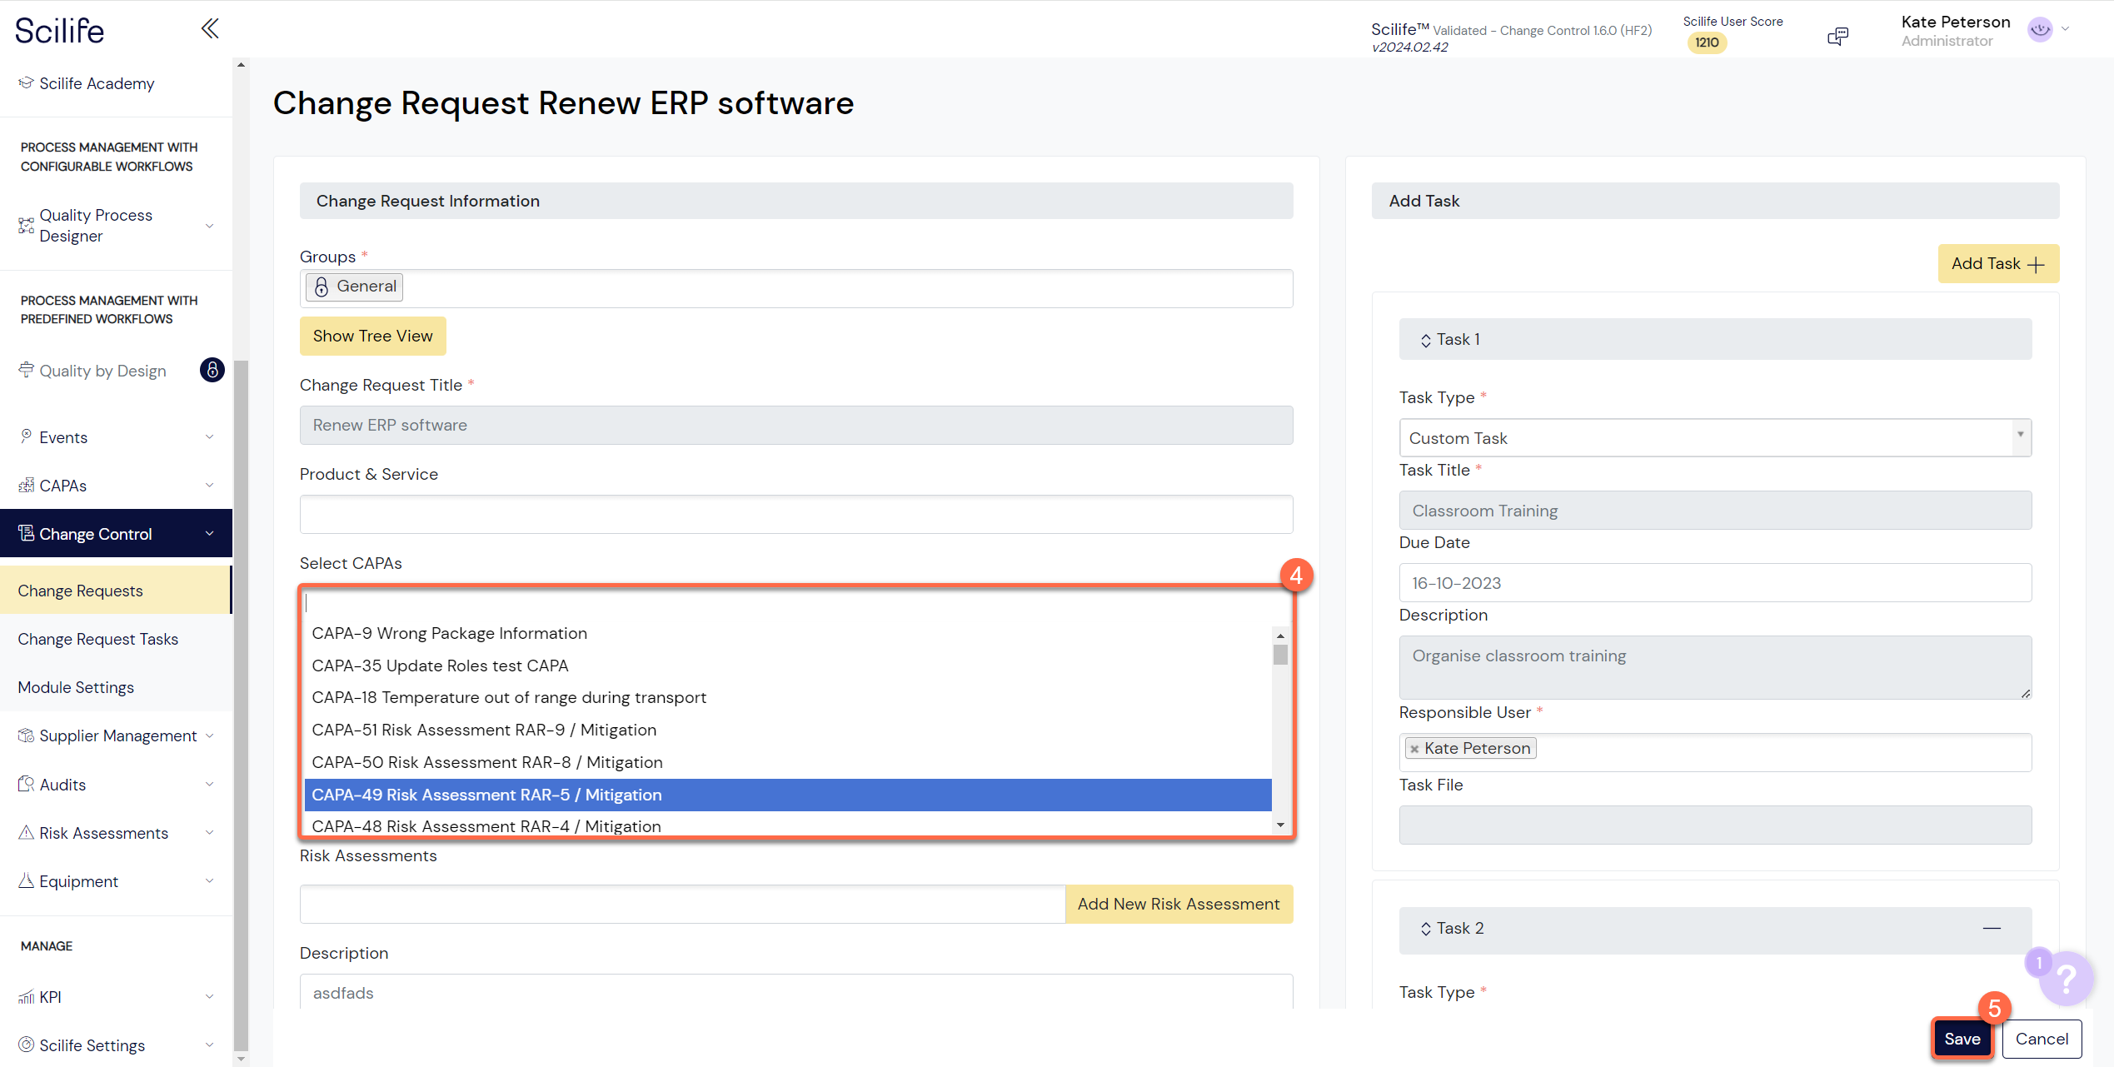This screenshot has width=2114, height=1067.
Task: Open the chat messages icon in the header
Action: [x=1837, y=36]
